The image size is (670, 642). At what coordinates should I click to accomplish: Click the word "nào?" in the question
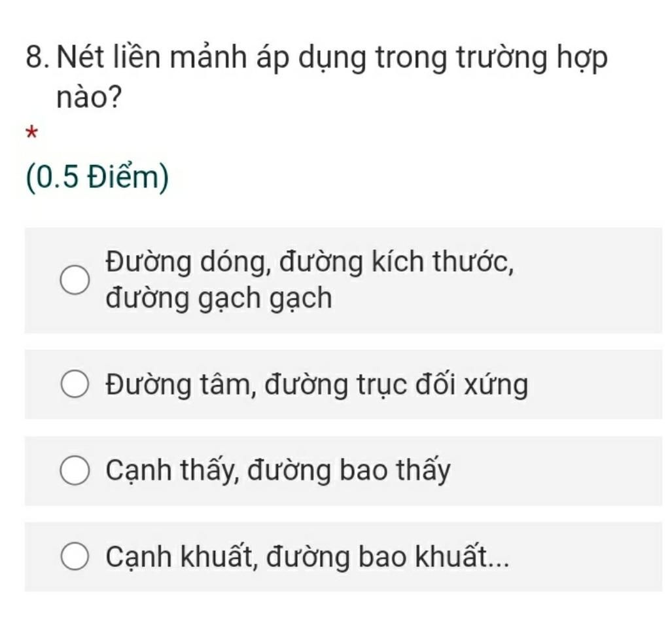pyautogui.click(x=89, y=98)
